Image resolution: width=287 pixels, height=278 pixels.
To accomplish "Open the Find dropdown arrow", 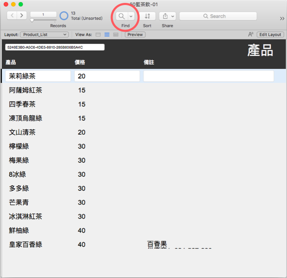I will pyautogui.click(x=131, y=16).
